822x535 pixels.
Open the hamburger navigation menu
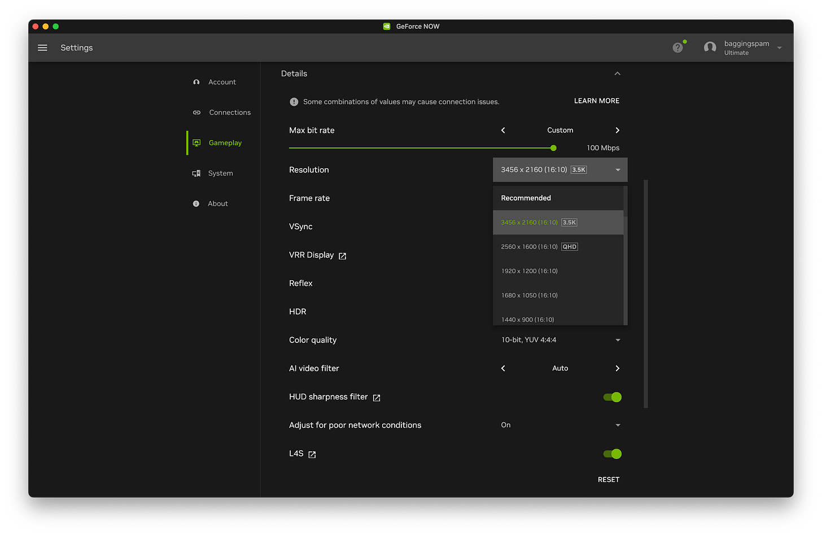(42, 47)
